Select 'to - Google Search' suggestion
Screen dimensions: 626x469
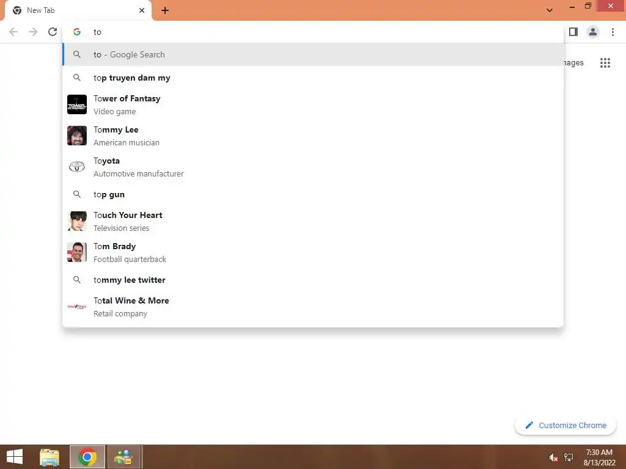313,54
